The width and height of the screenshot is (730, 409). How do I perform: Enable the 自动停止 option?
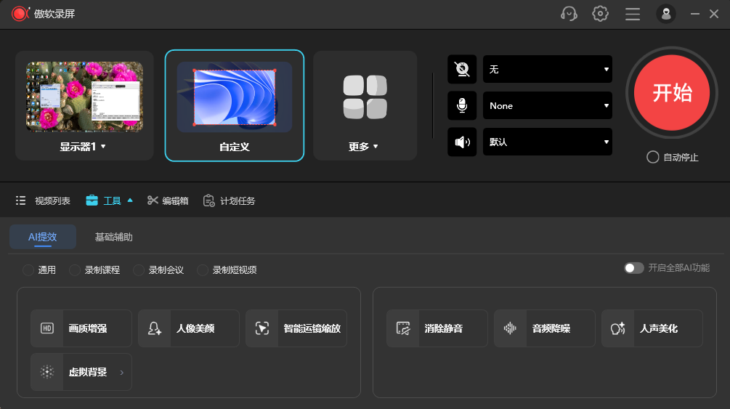(653, 157)
